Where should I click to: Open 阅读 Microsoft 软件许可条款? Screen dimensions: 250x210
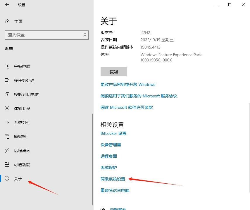tap(127, 107)
